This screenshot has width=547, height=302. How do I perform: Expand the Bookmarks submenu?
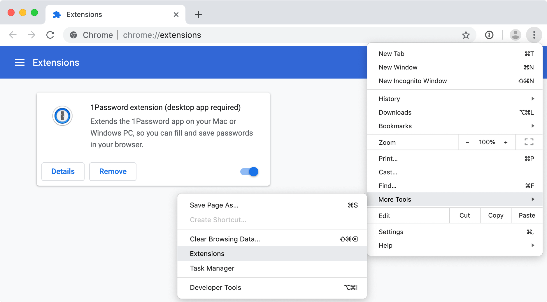click(x=455, y=126)
